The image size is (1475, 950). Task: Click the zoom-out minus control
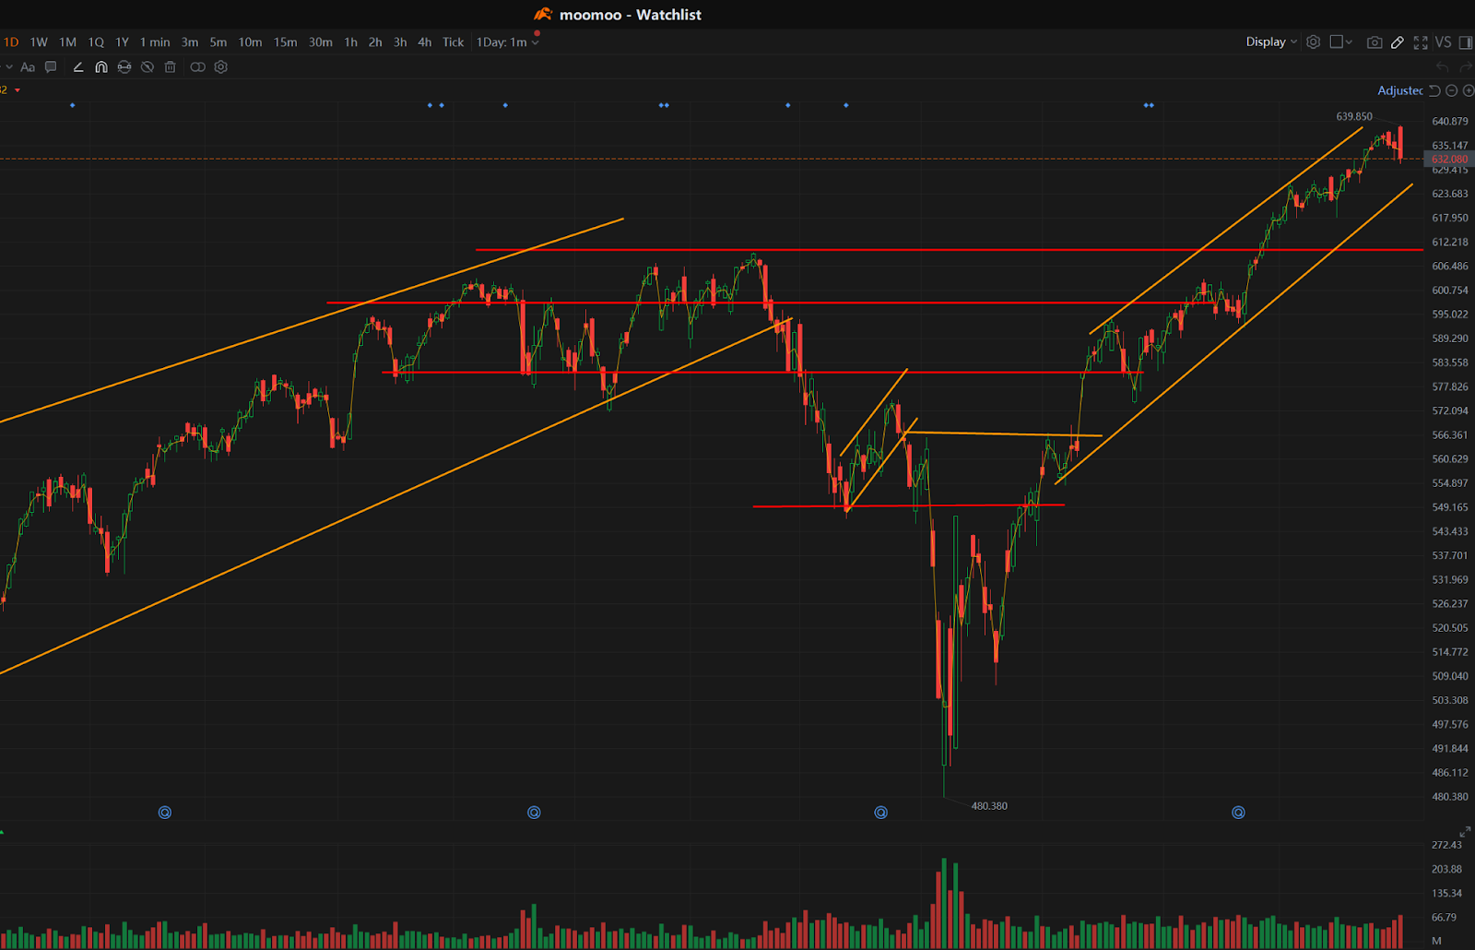[1451, 90]
